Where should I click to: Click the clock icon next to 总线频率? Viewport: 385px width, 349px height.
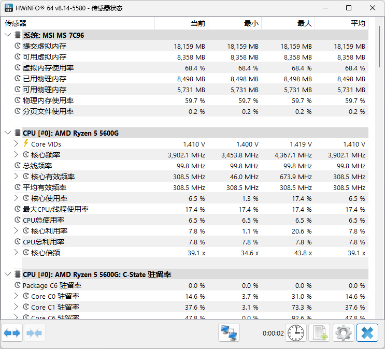(x=18, y=165)
